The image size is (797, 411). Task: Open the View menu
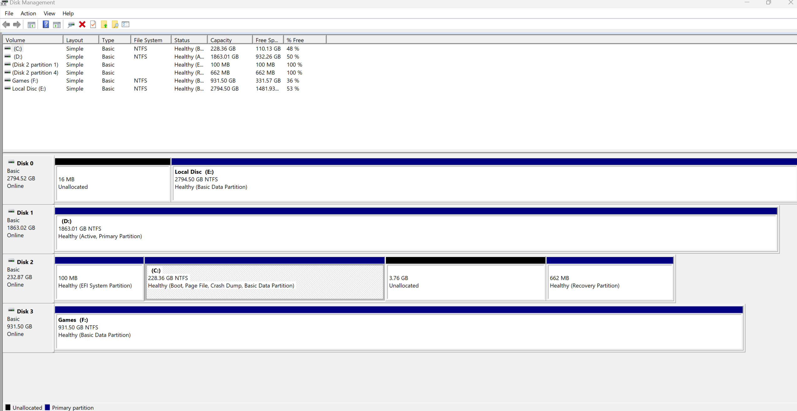tap(49, 13)
